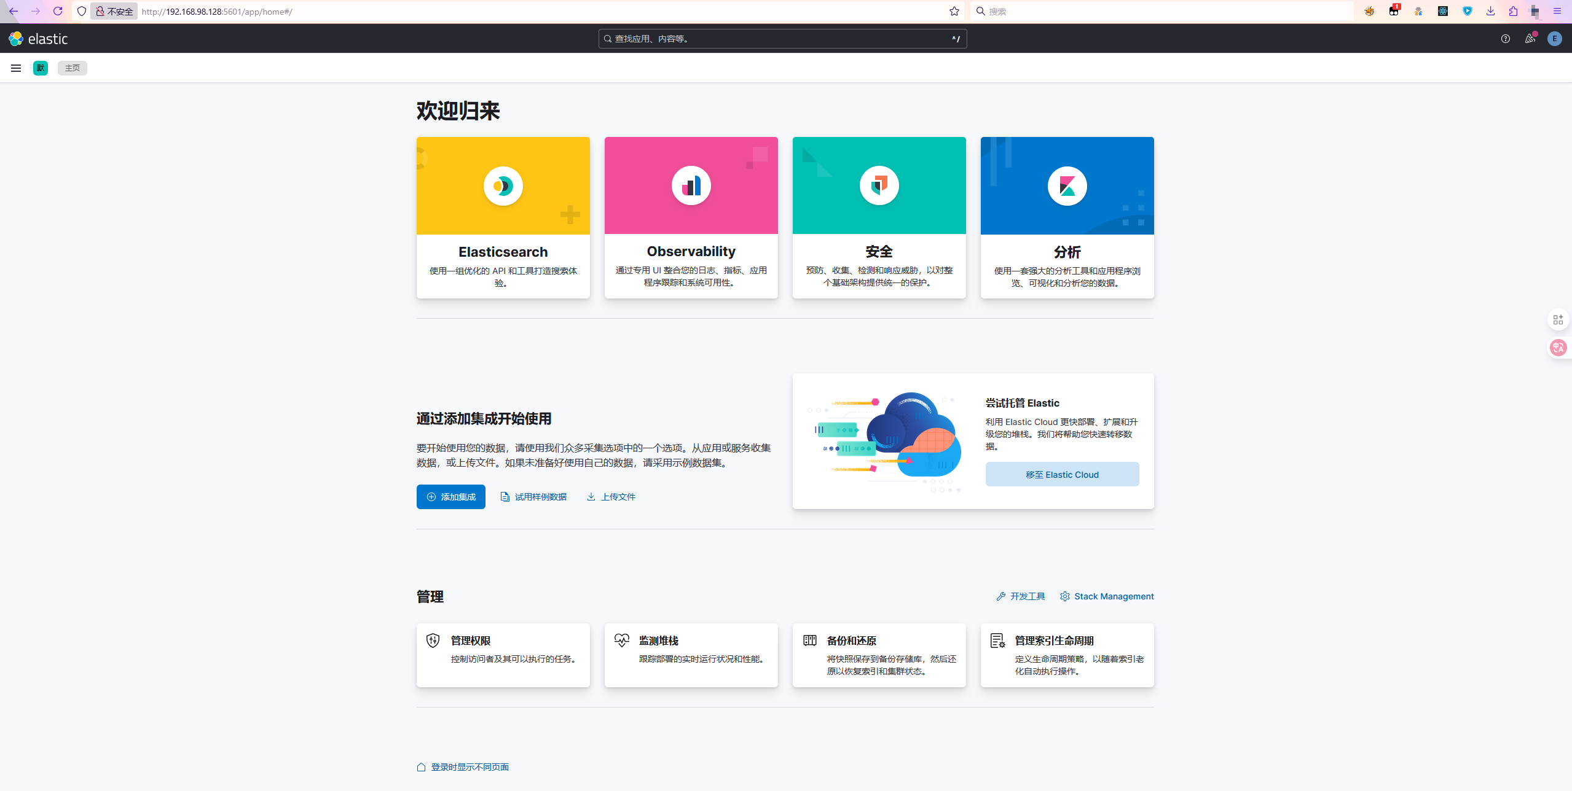Focus the browser 搜索 box
1572x791 pixels.
(1161, 11)
